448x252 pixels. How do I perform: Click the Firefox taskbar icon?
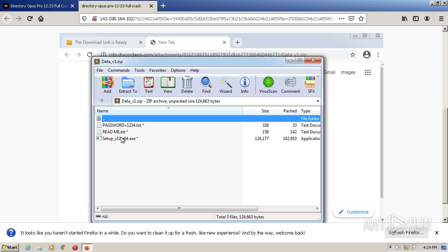[86, 247]
